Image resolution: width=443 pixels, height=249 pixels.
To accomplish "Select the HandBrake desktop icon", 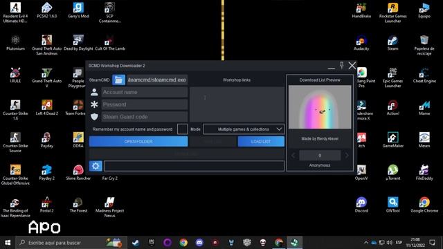I will (x=361, y=10).
